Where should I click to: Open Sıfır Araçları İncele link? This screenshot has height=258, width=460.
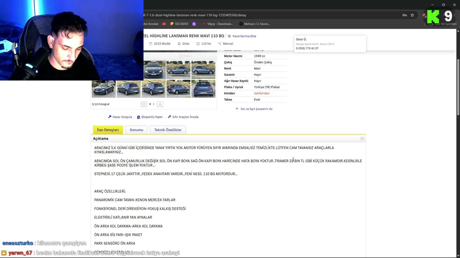point(183,117)
